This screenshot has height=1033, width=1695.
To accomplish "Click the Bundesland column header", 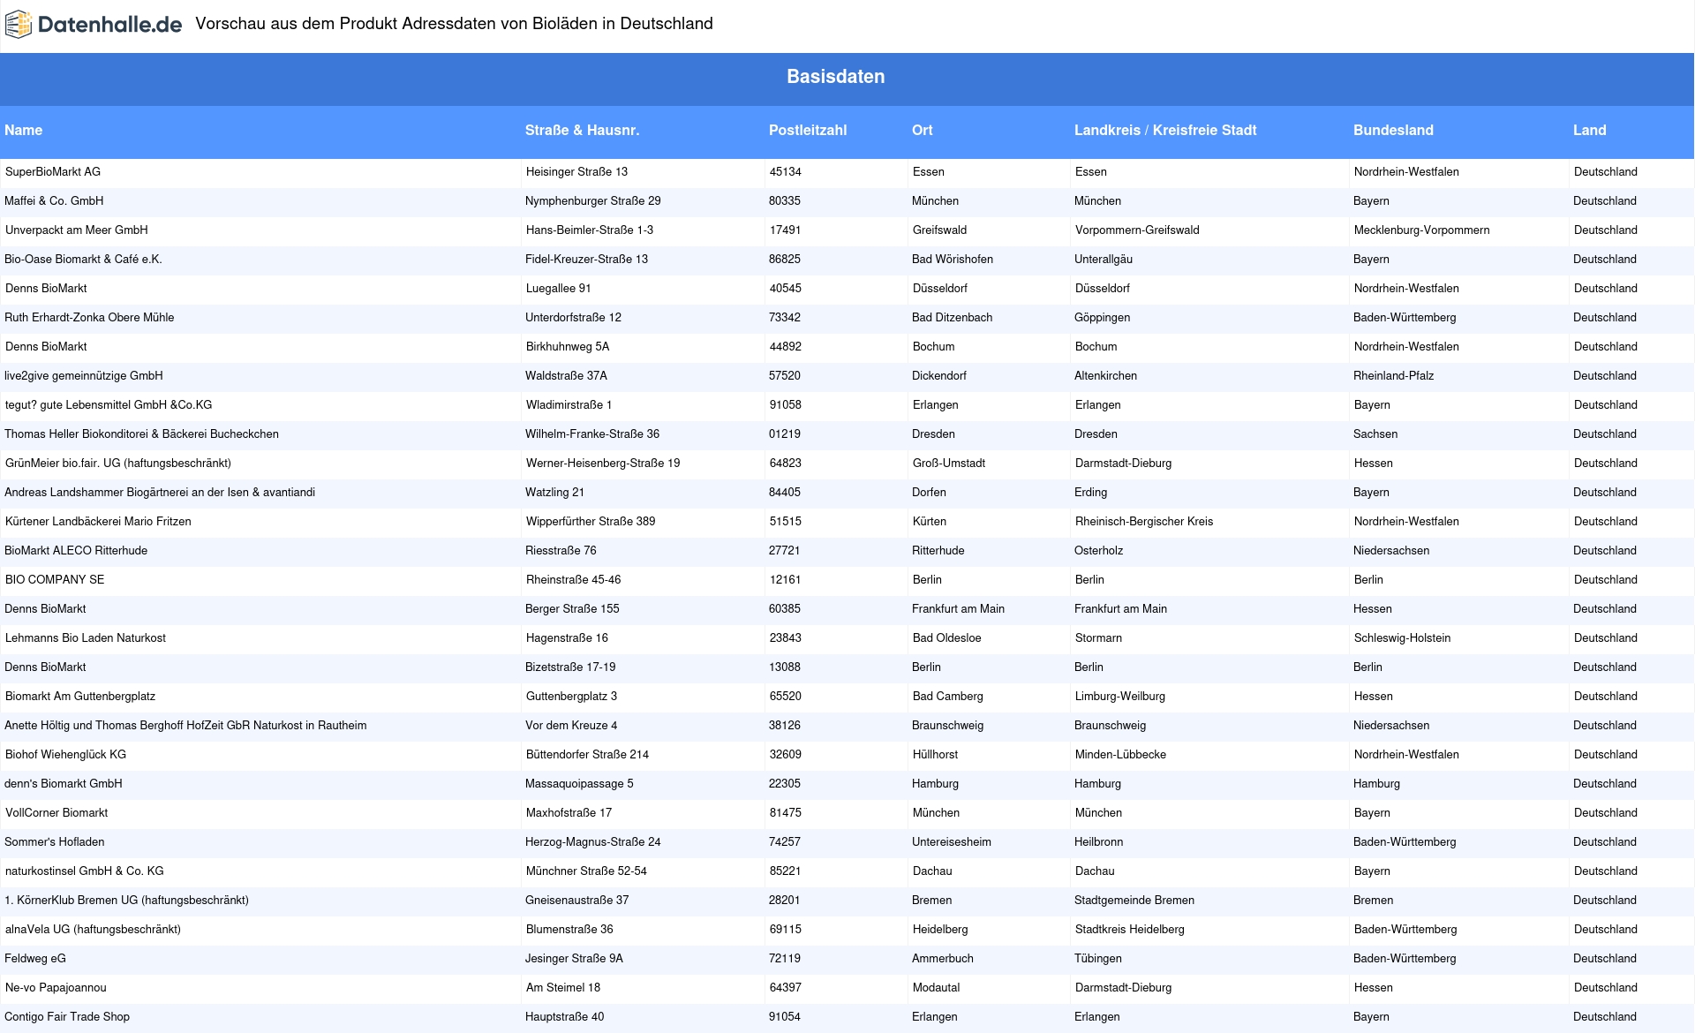I will pyautogui.click(x=1393, y=131).
